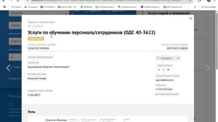Image resolution: width=218 pixels, height=122 pixels.
Task: Open the 'Электронных Сче...' bookmark
Action: click(x=128, y=7)
